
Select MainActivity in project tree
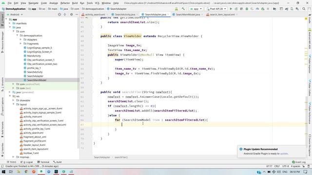coord(34,56)
